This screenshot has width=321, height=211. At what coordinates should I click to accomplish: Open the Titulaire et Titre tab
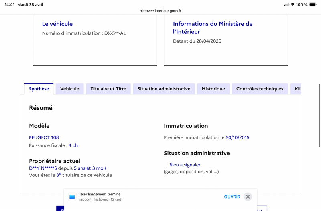108,89
